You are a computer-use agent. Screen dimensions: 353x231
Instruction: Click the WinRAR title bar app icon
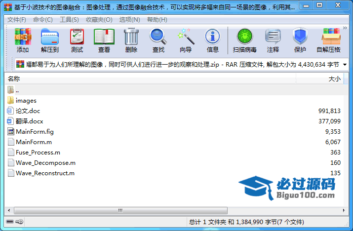point(8,7)
